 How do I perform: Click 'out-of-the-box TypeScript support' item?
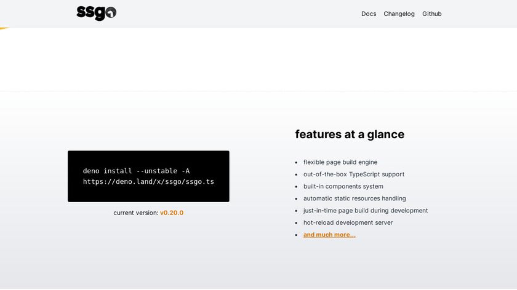354,174
